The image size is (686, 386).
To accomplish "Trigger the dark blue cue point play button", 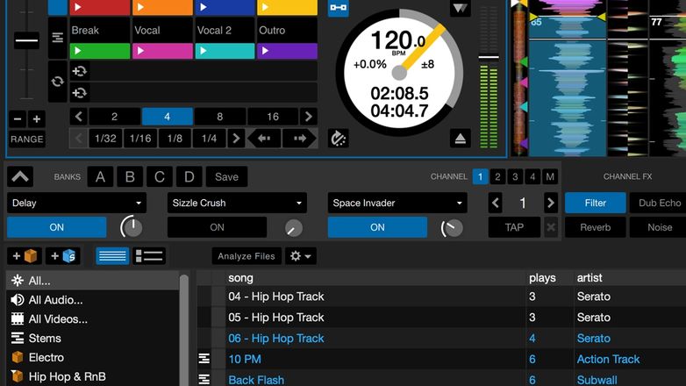I will point(225,7).
